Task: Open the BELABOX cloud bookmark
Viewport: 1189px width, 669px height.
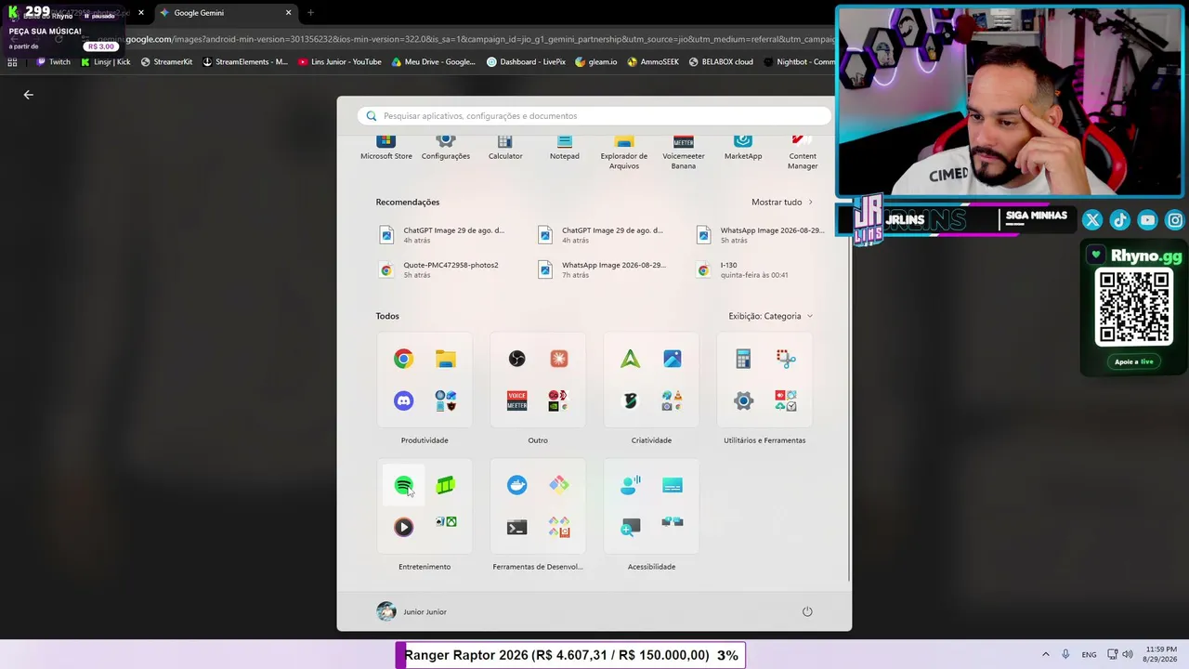Action: click(x=721, y=62)
